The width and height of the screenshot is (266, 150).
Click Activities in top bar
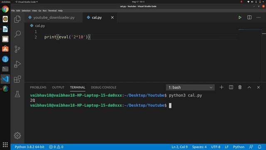pos(6,2)
